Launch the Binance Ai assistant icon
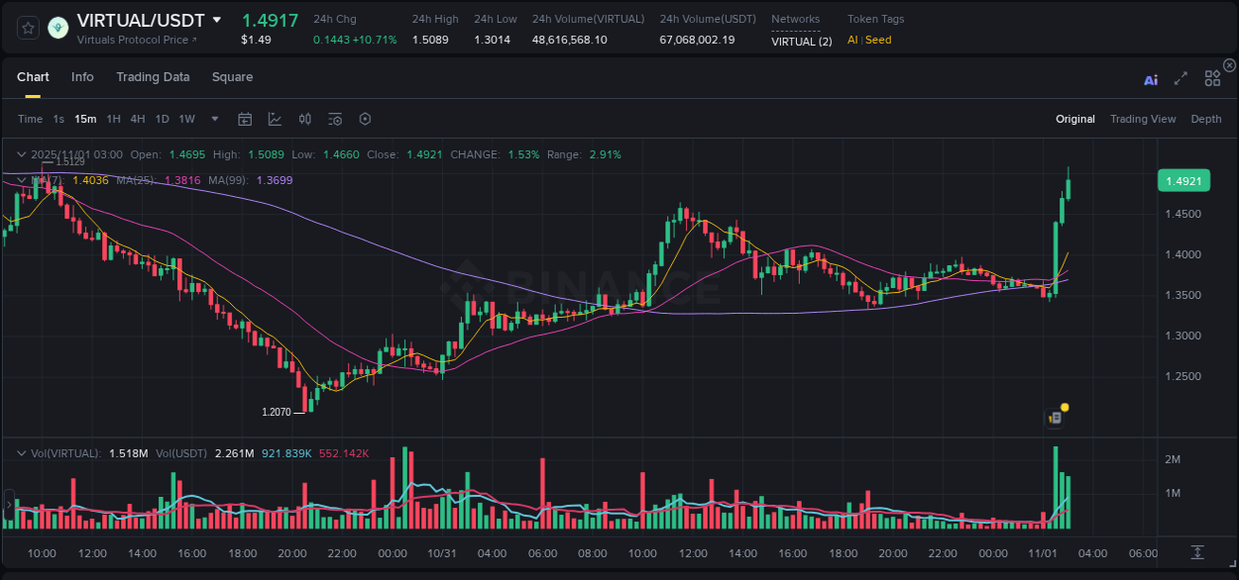Viewport: 1239px width, 580px height. tap(1151, 79)
